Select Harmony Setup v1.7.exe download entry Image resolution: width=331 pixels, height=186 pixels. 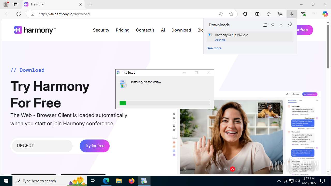(x=250, y=37)
